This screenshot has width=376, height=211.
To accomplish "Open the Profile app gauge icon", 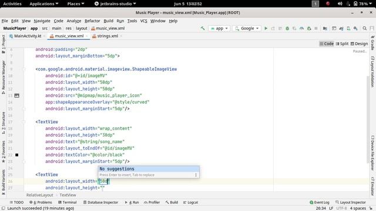I will 301,28.
